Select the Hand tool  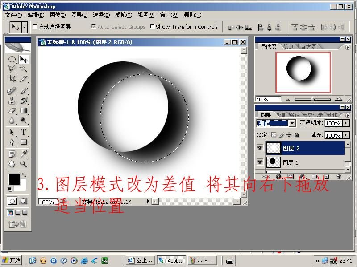[12, 164]
